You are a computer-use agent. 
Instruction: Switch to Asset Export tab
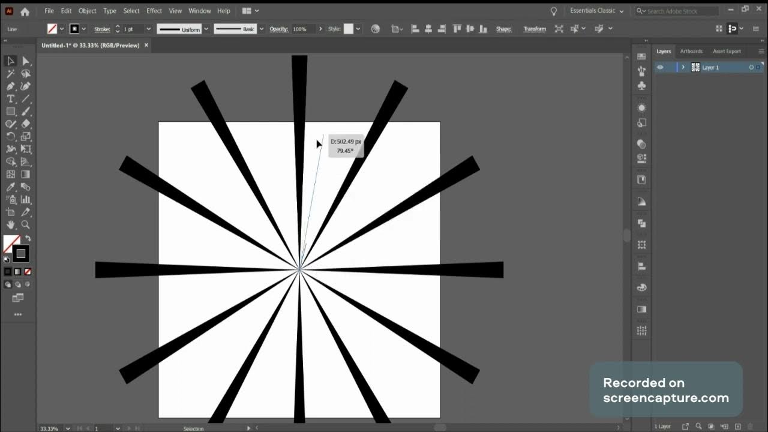point(727,51)
